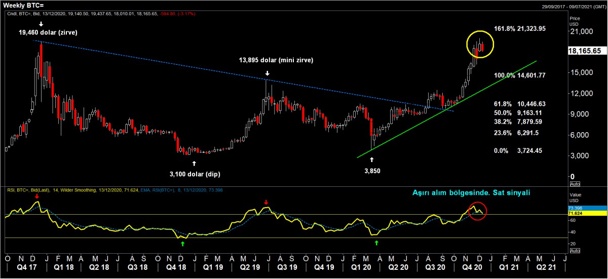Click the "Value USD" RSI axis heading
This screenshot has height=279, width=608.
click(x=576, y=197)
